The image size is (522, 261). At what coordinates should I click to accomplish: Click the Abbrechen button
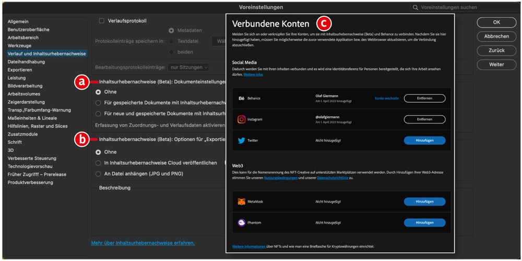click(x=496, y=36)
